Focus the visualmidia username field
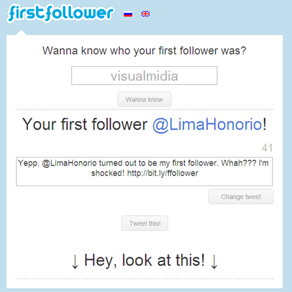Viewport: 292px width, 292px height. pos(144,75)
